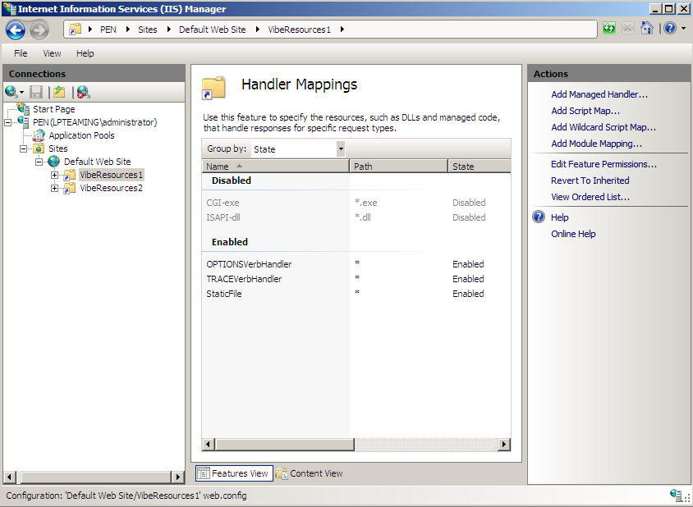Collapse the Sites tree node
693x507 pixels.
point(24,148)
